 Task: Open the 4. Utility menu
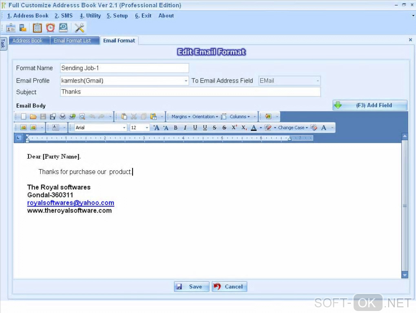click(90, 16)
